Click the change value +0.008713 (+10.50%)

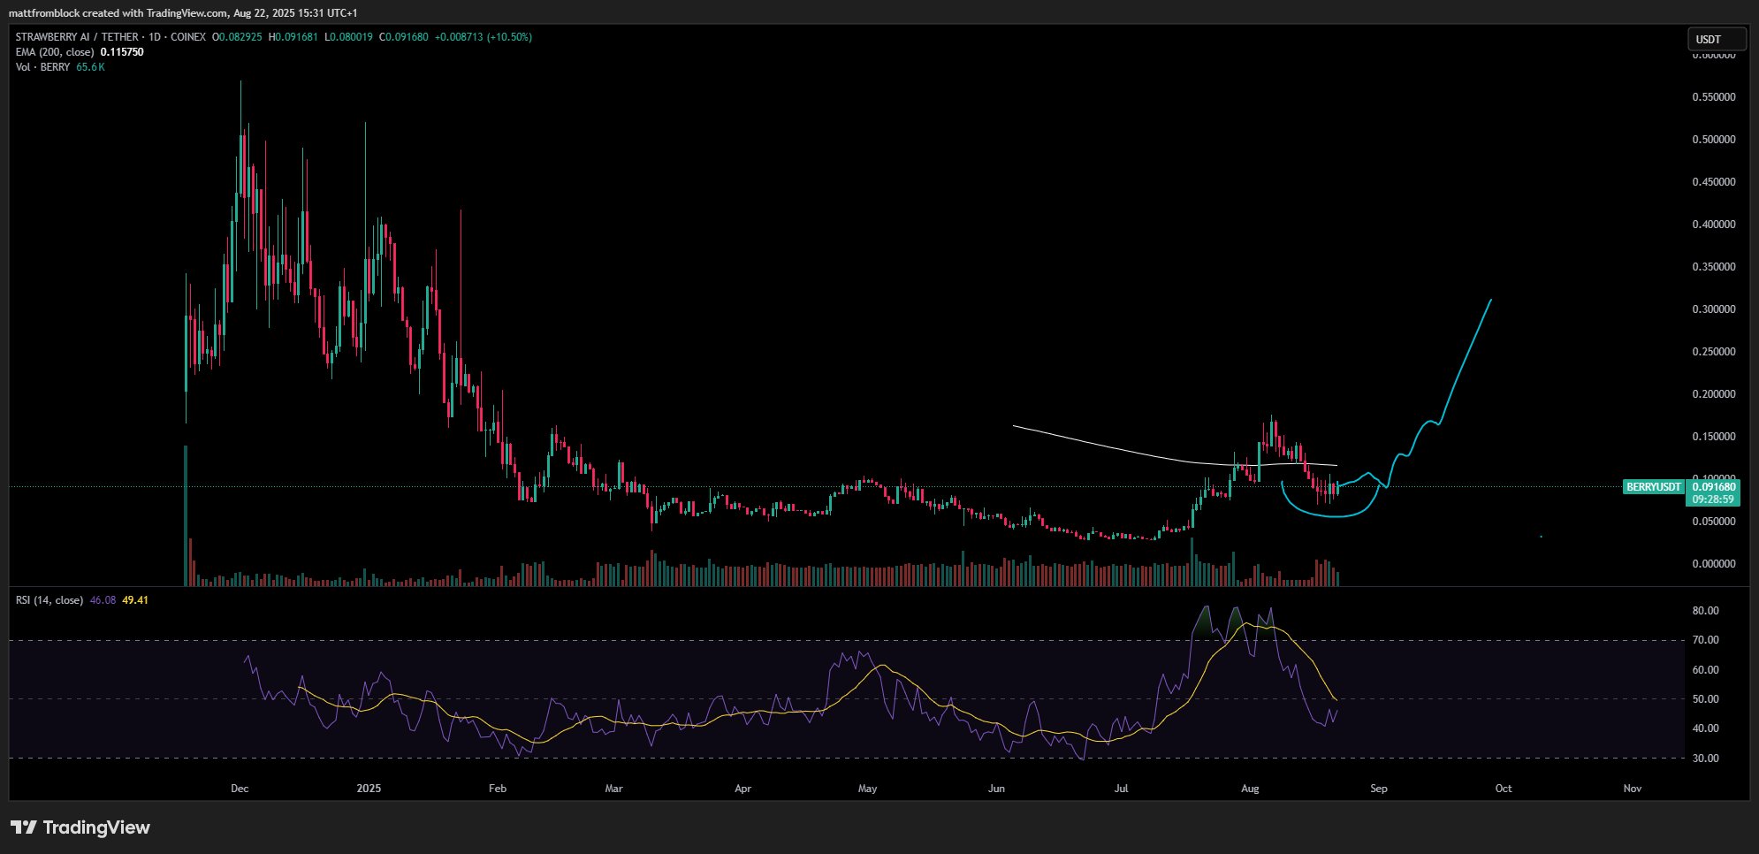point(484,37)
